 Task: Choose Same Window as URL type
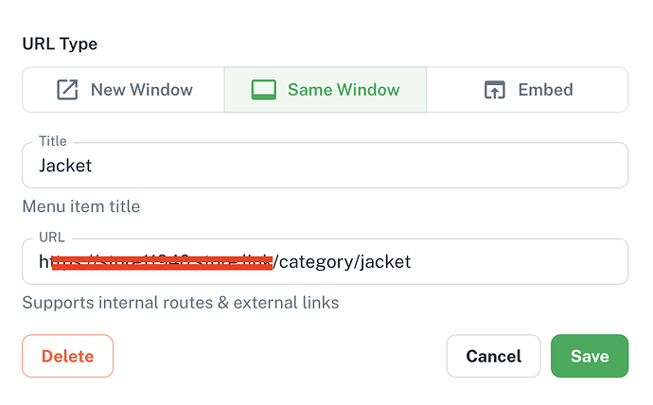click(326, 90)
